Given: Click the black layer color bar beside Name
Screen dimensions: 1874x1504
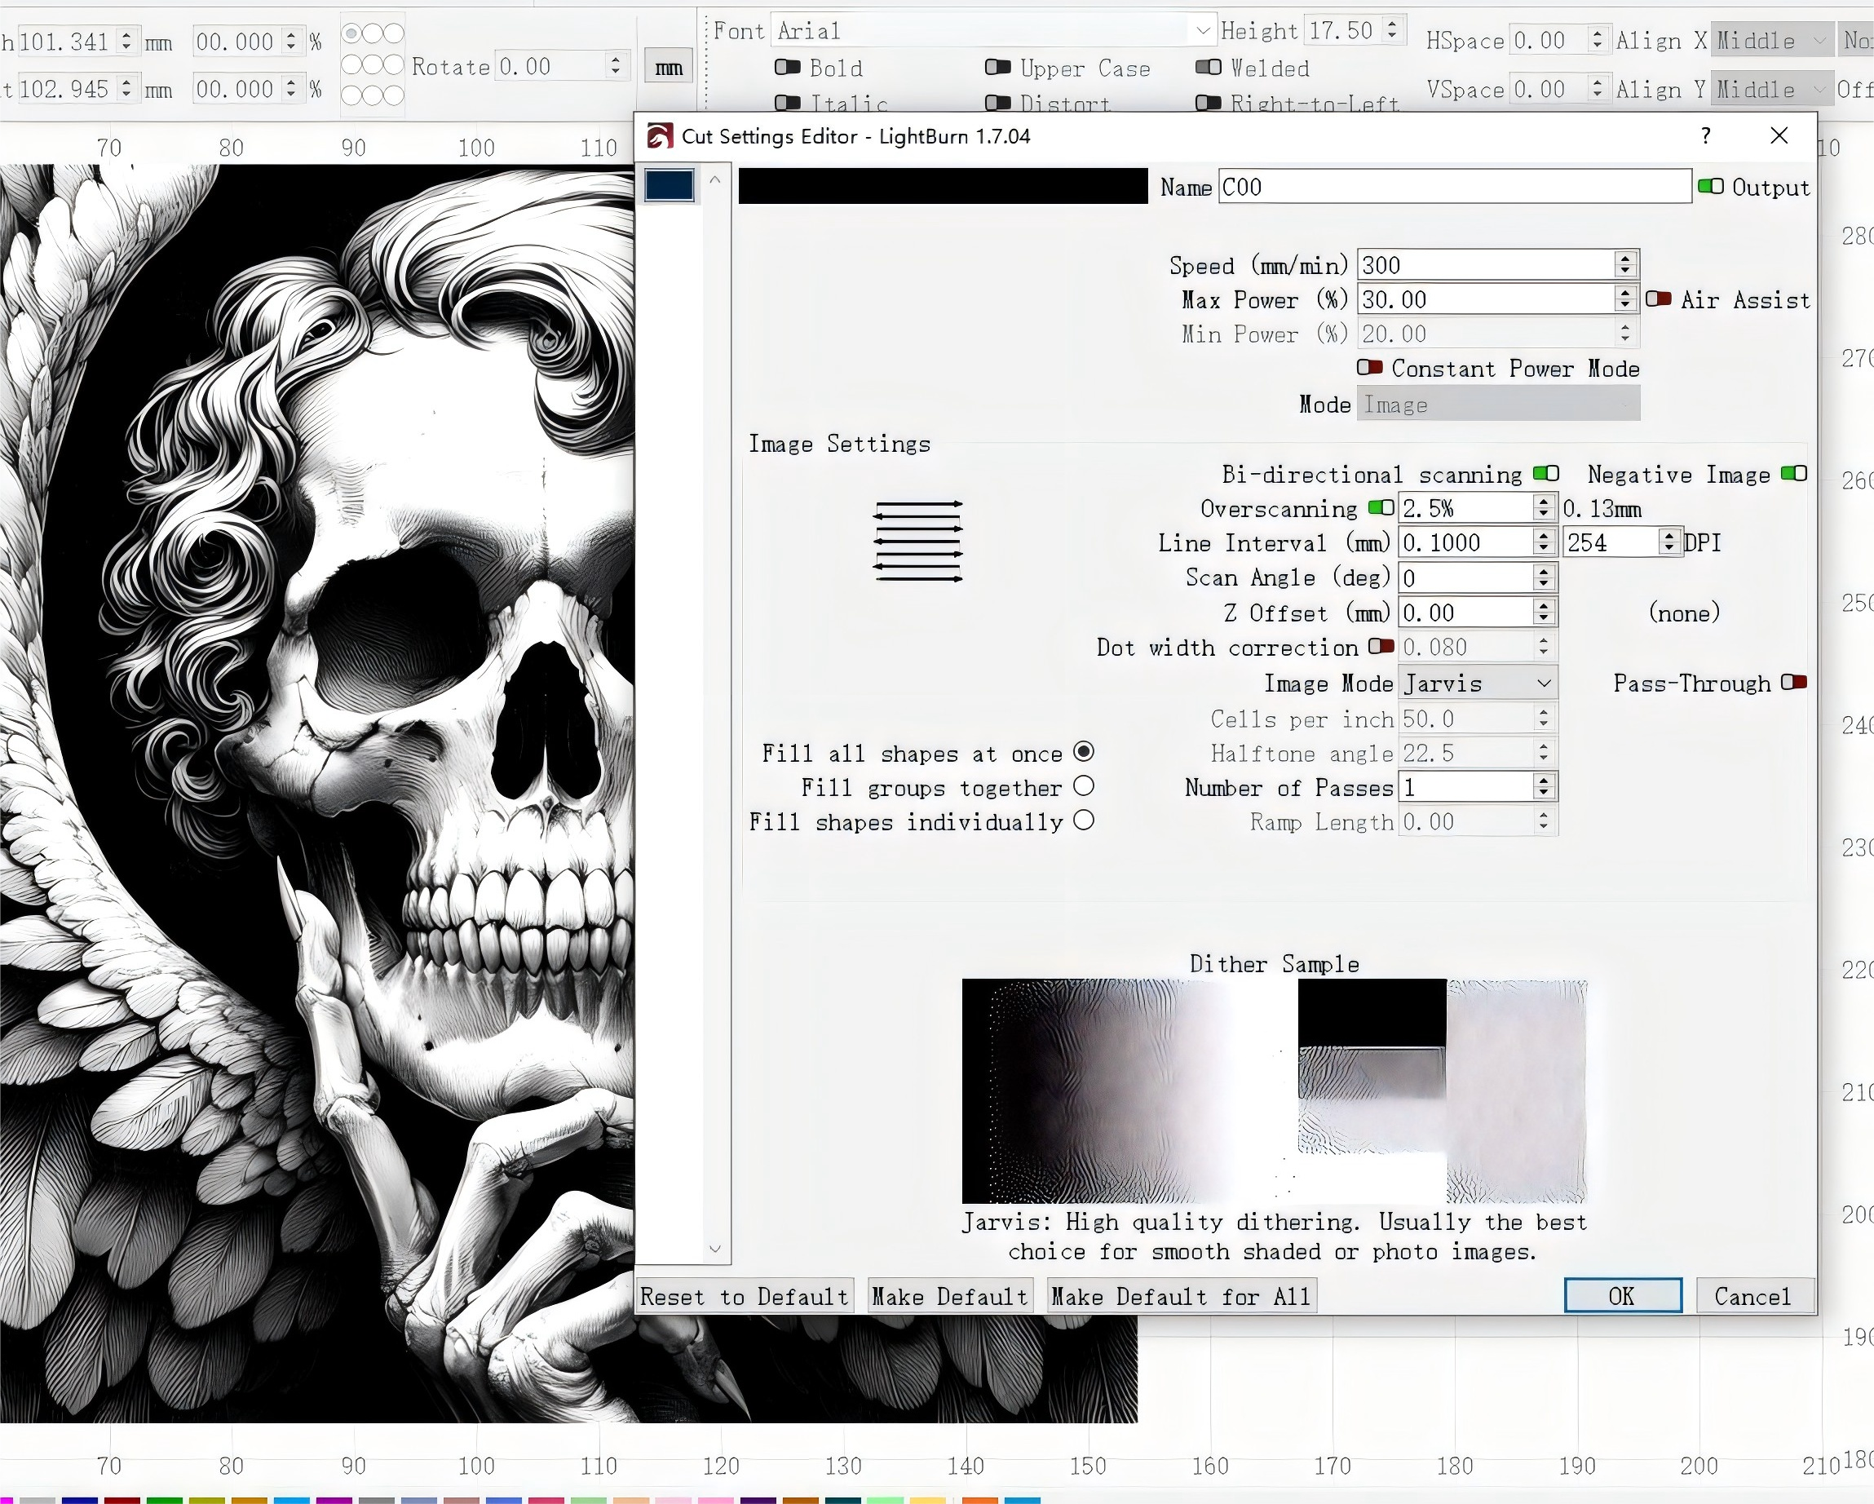Looking at the screenshot, I should (x=943, y=186).
